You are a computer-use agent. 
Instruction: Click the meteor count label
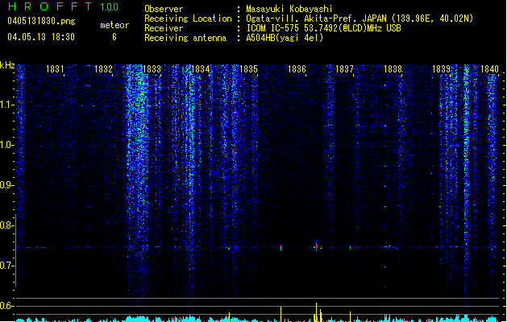[x=114, y=25]
